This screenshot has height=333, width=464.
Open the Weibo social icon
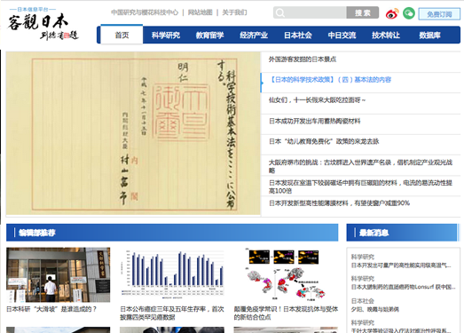click(392, 13)
